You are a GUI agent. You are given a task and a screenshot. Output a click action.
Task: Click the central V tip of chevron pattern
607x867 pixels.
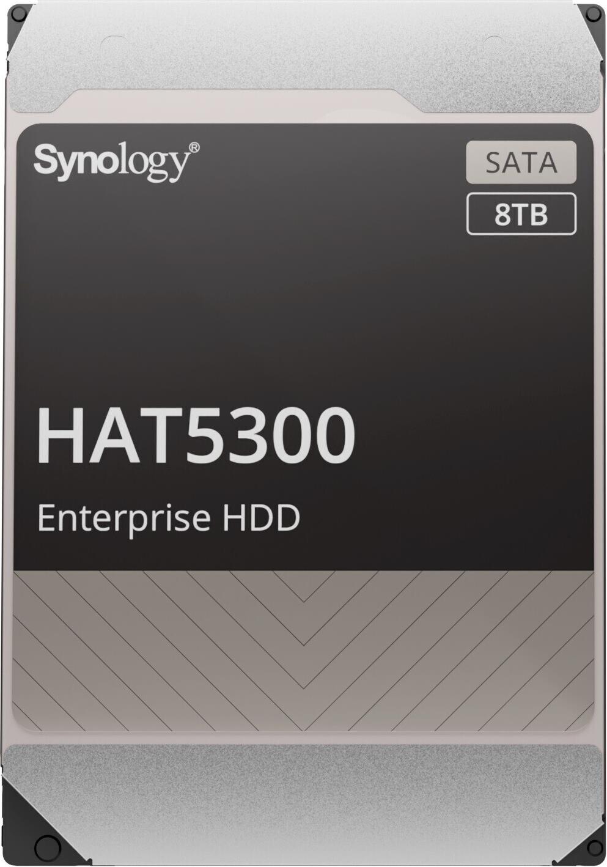pos(303,645)
